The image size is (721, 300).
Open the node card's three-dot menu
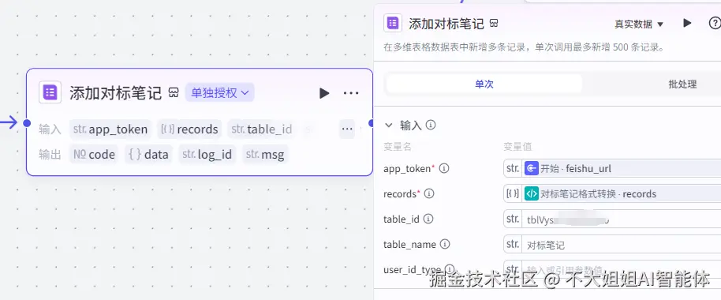click(x=351, y=93)
